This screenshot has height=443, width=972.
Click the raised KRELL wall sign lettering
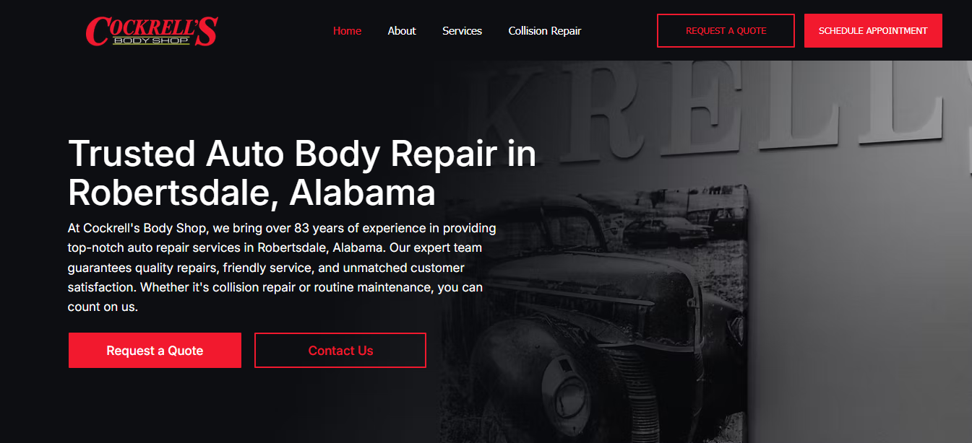723,108
